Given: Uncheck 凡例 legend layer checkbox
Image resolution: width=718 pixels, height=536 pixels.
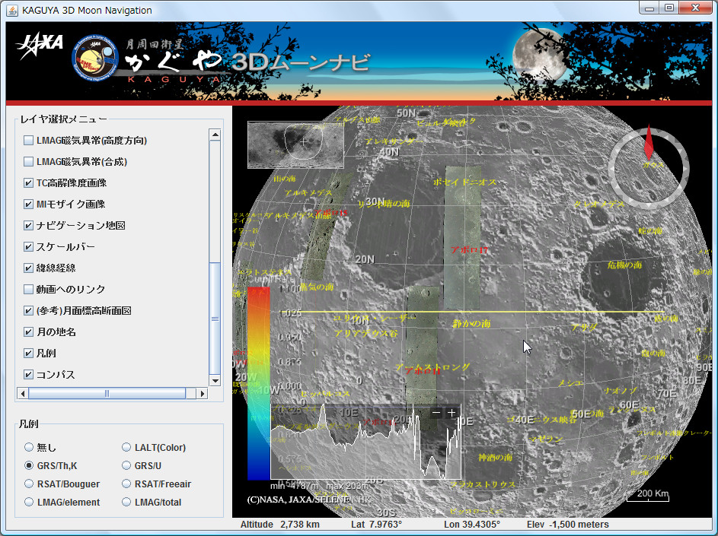Looking at the screenshot, I should click(x=28, y=353).
